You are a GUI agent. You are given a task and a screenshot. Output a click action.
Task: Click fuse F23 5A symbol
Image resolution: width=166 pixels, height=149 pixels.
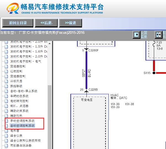point(154,44)
